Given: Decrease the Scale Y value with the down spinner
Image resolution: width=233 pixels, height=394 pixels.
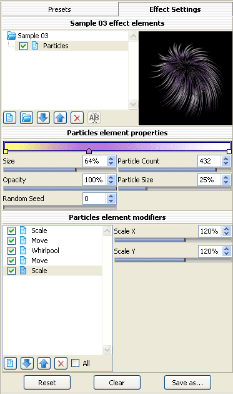Looking at the screenshot, I should [x=227, y=254].
